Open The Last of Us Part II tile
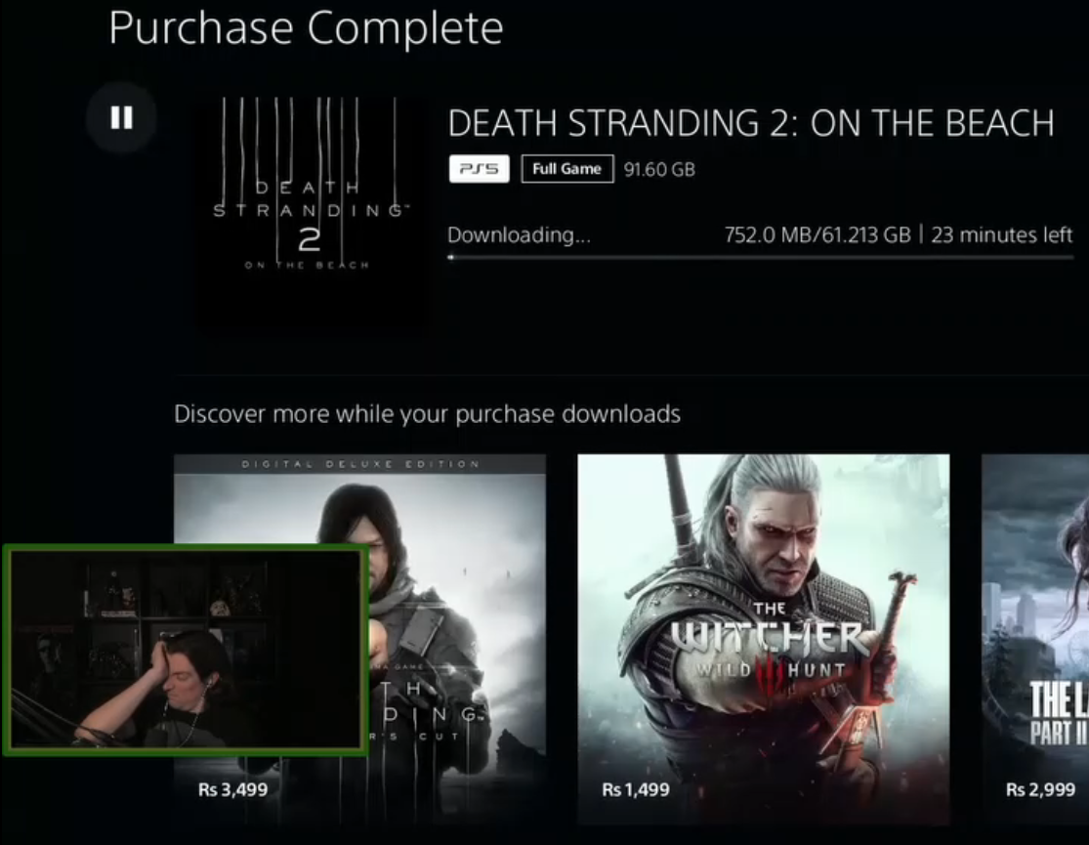Screen dimensions: 1089x845 point(1035,639)
